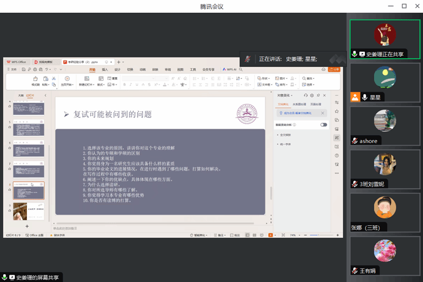This screenshot has height=282, width=423.
Task: Pin the 对象美化 side panel
Action: coord(318,95)
